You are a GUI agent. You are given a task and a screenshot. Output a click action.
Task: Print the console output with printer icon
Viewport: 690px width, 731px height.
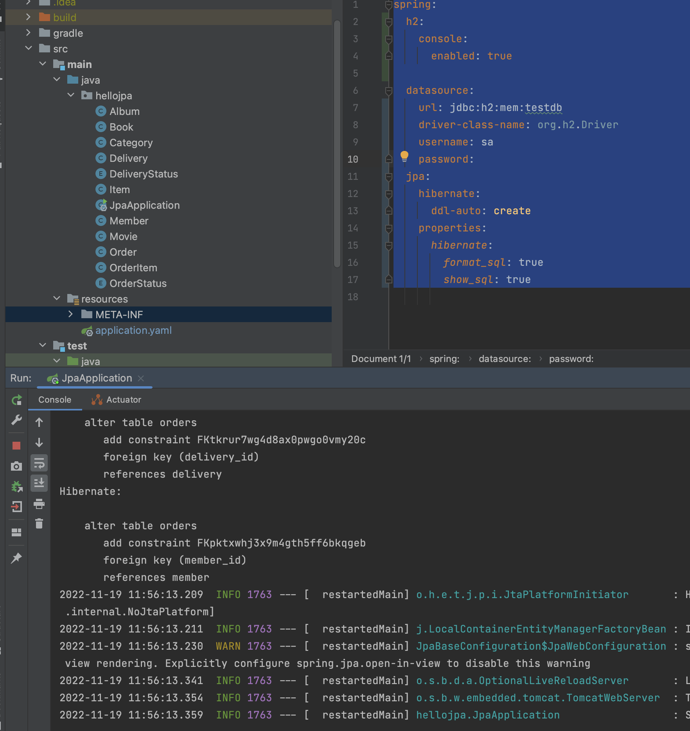[39, 504]
